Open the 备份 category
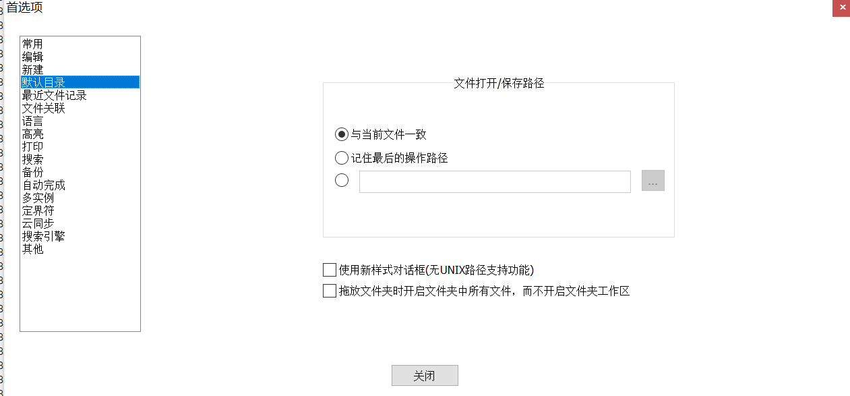Image resolution: width=850 pixels, height=396 pixels. pos(32,172)
